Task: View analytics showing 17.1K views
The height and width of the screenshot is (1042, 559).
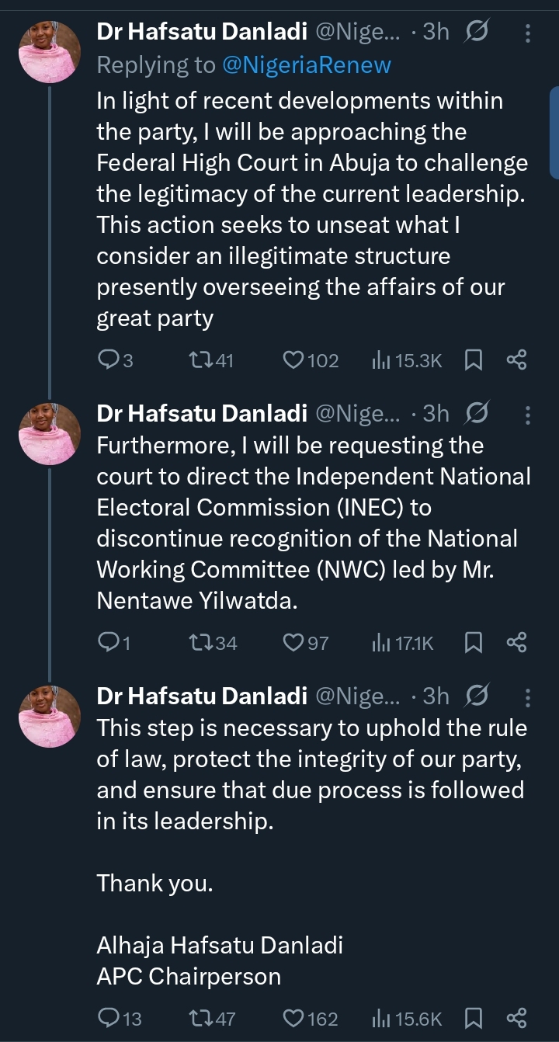Action: click(x=402, y=643)
